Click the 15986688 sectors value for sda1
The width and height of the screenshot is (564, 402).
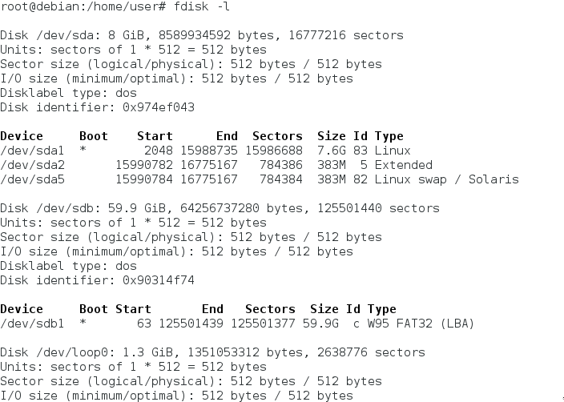click(x=274, y=151)
